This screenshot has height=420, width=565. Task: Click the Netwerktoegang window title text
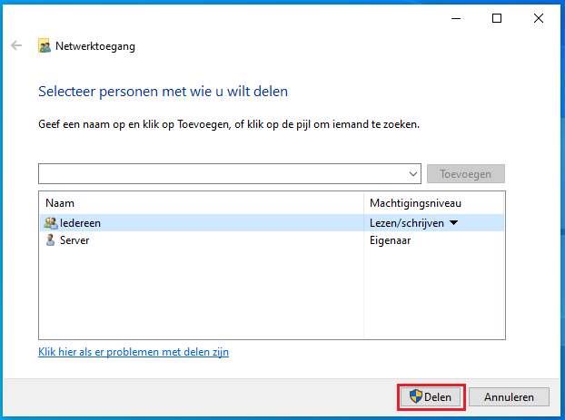tap(95, 46)
